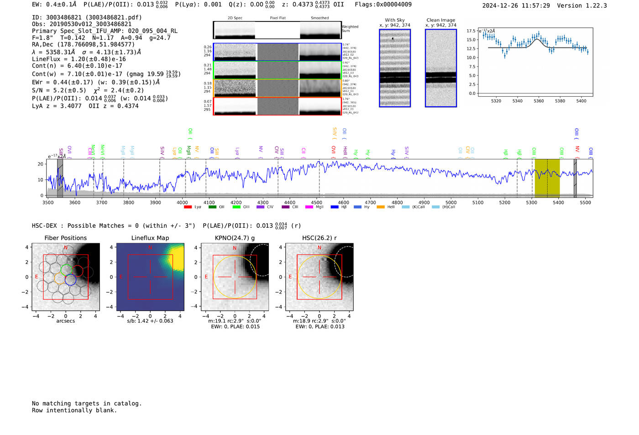The image size is (639, 435).
Task: Click the red Lyα legend swatch
Action: (x=188, y=207)
